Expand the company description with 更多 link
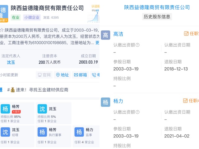The image size is (199, 149). click(97, 43)
